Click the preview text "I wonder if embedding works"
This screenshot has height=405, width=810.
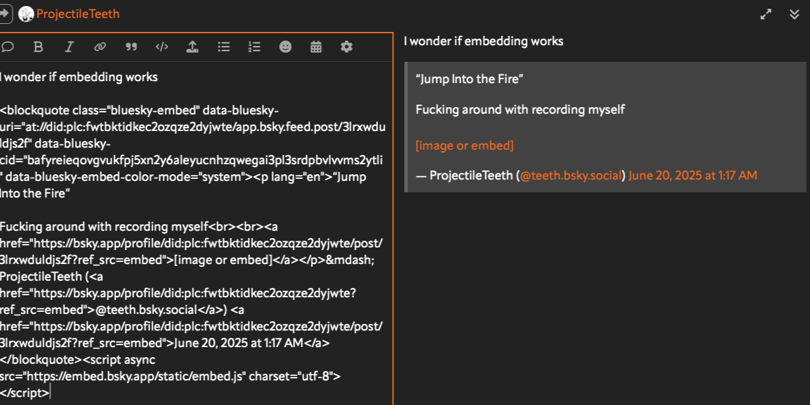point(484,41)
